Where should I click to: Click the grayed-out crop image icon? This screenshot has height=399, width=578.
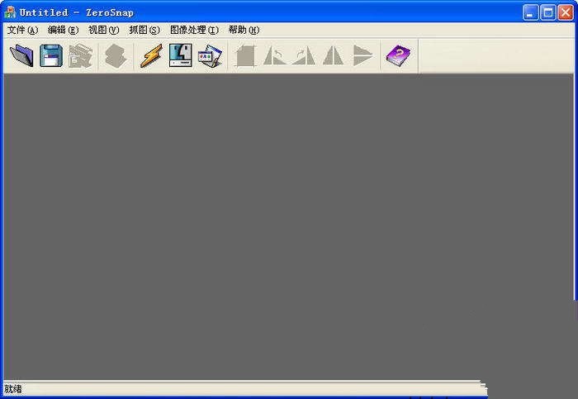pos(245,55)
